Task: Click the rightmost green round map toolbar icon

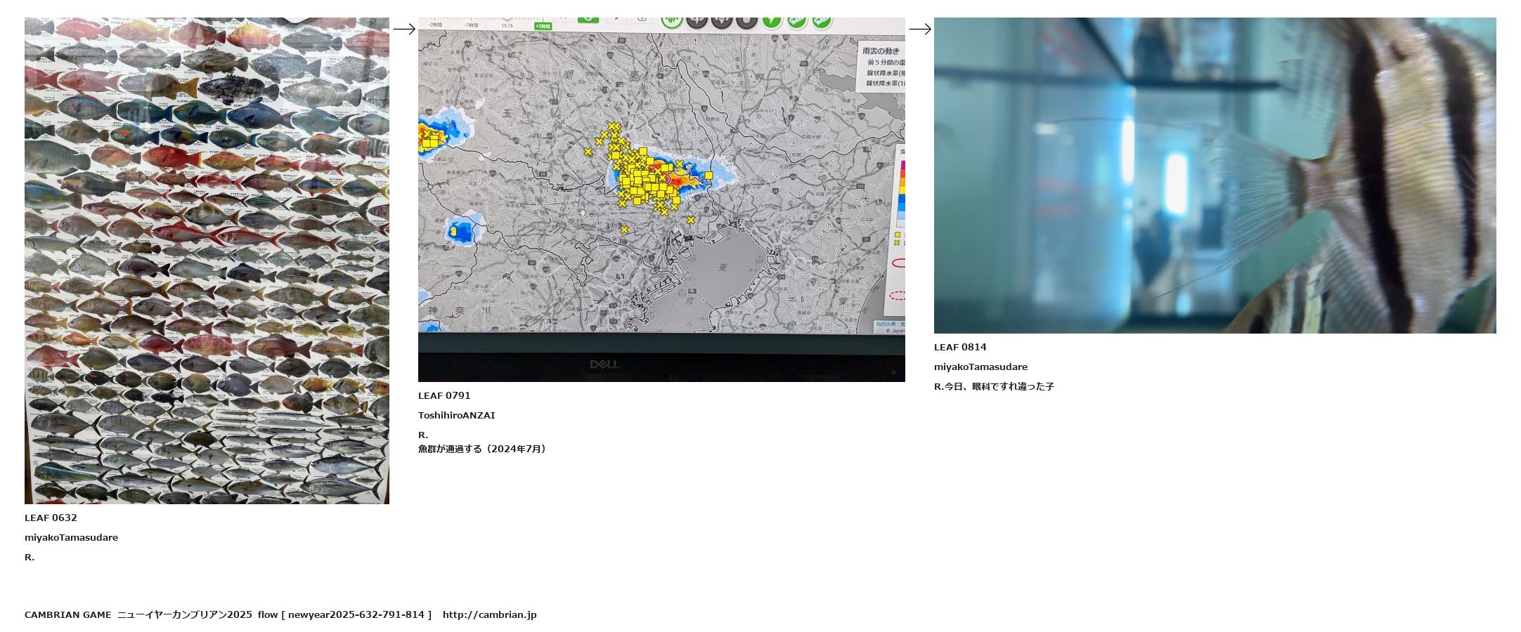Action: [x=822, y=21]
